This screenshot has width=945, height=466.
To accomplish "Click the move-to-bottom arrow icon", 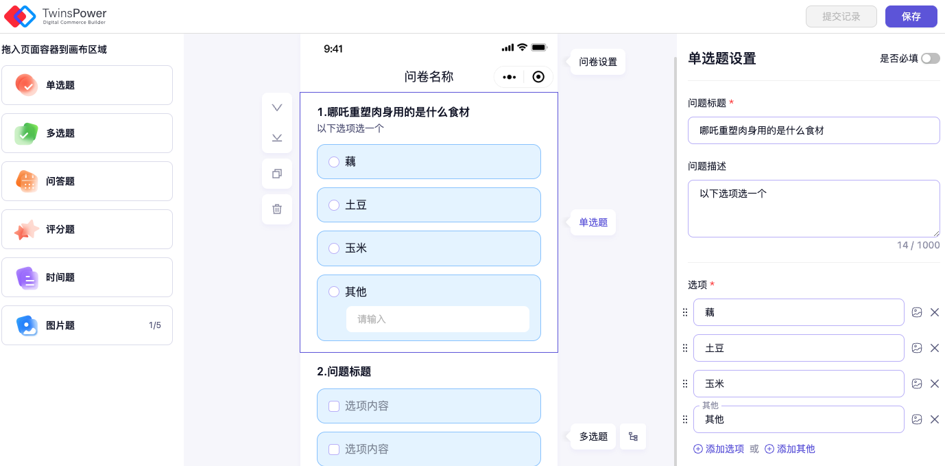I will (x=277, y=138).
